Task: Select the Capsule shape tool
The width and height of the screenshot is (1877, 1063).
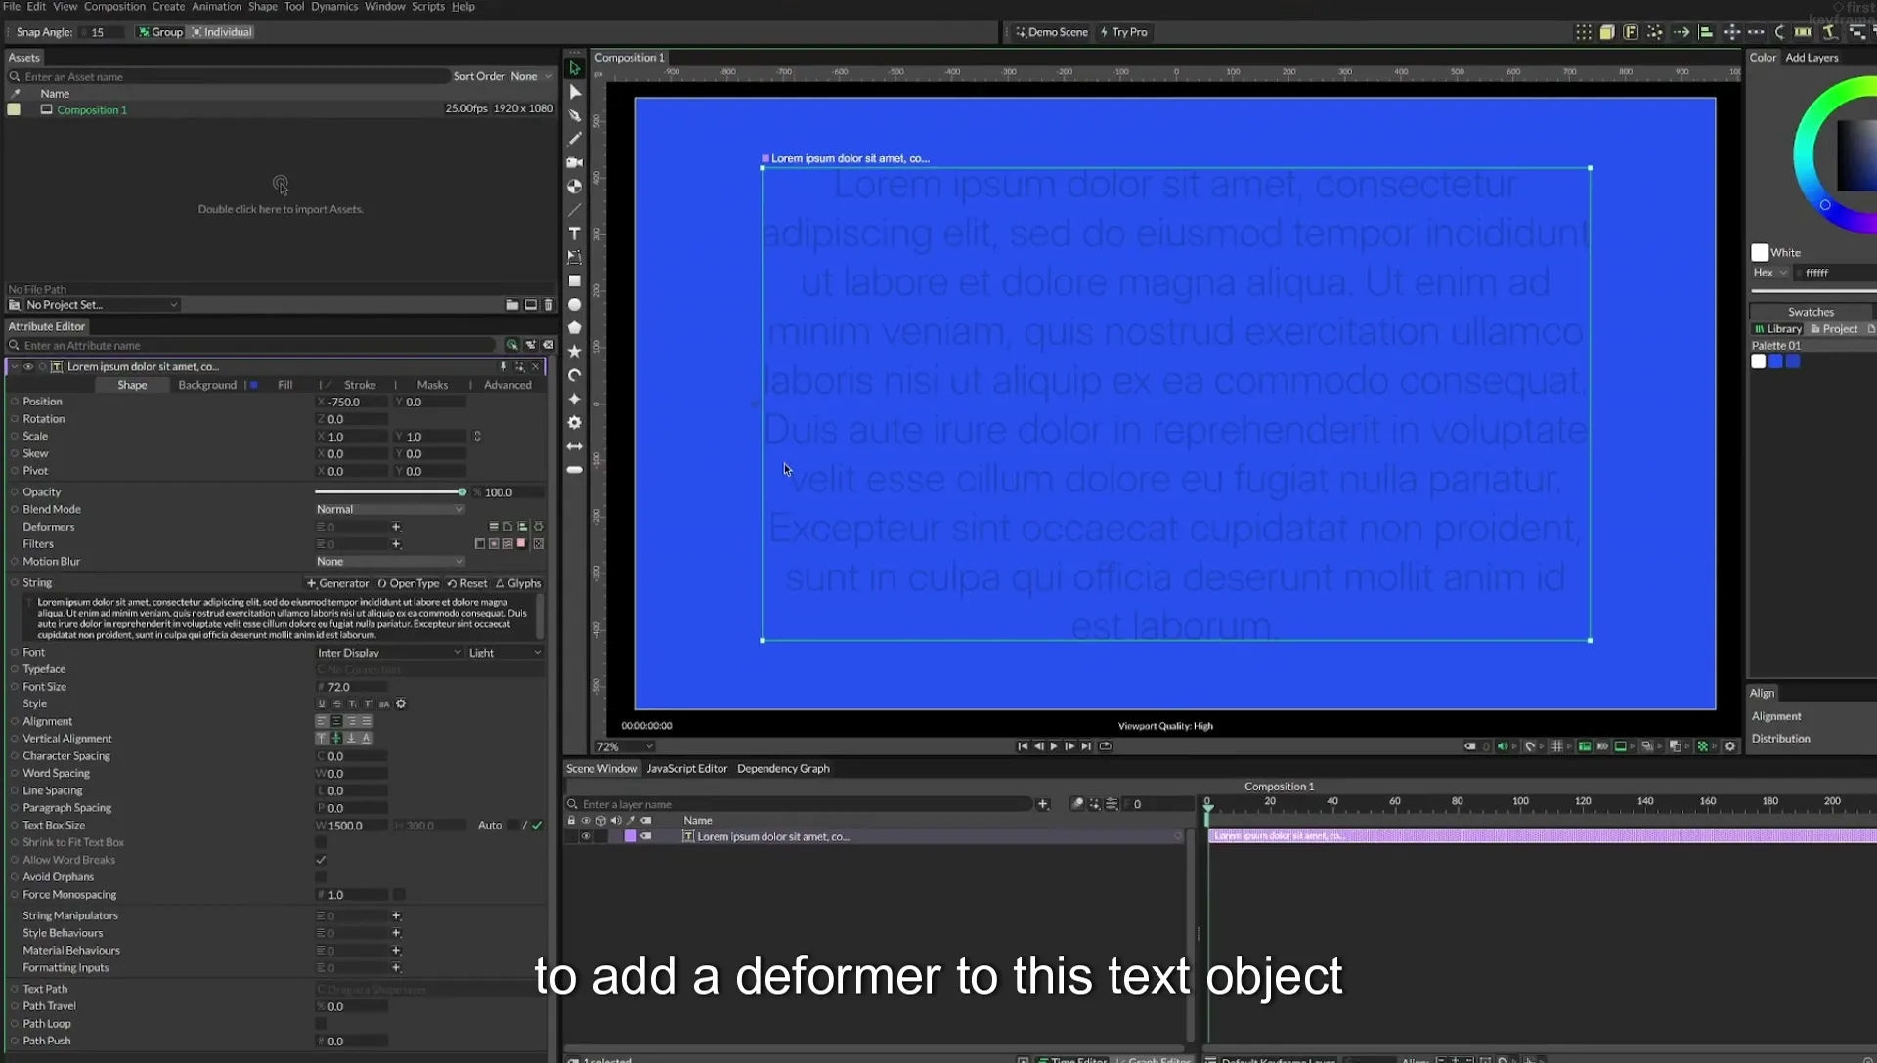Action: pyautogui.click(x=575, y=470)
